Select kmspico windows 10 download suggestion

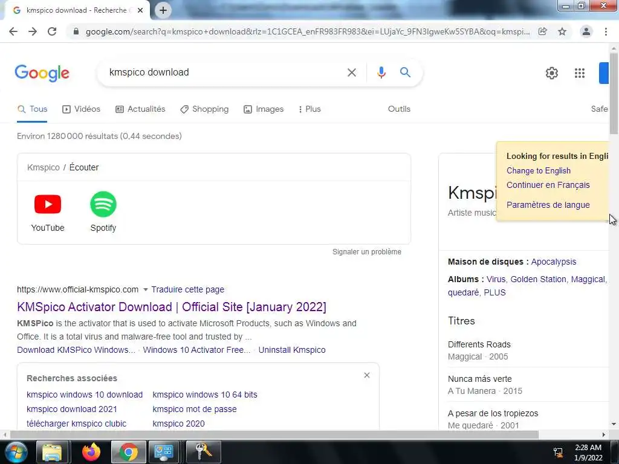(x=85, y=395)
